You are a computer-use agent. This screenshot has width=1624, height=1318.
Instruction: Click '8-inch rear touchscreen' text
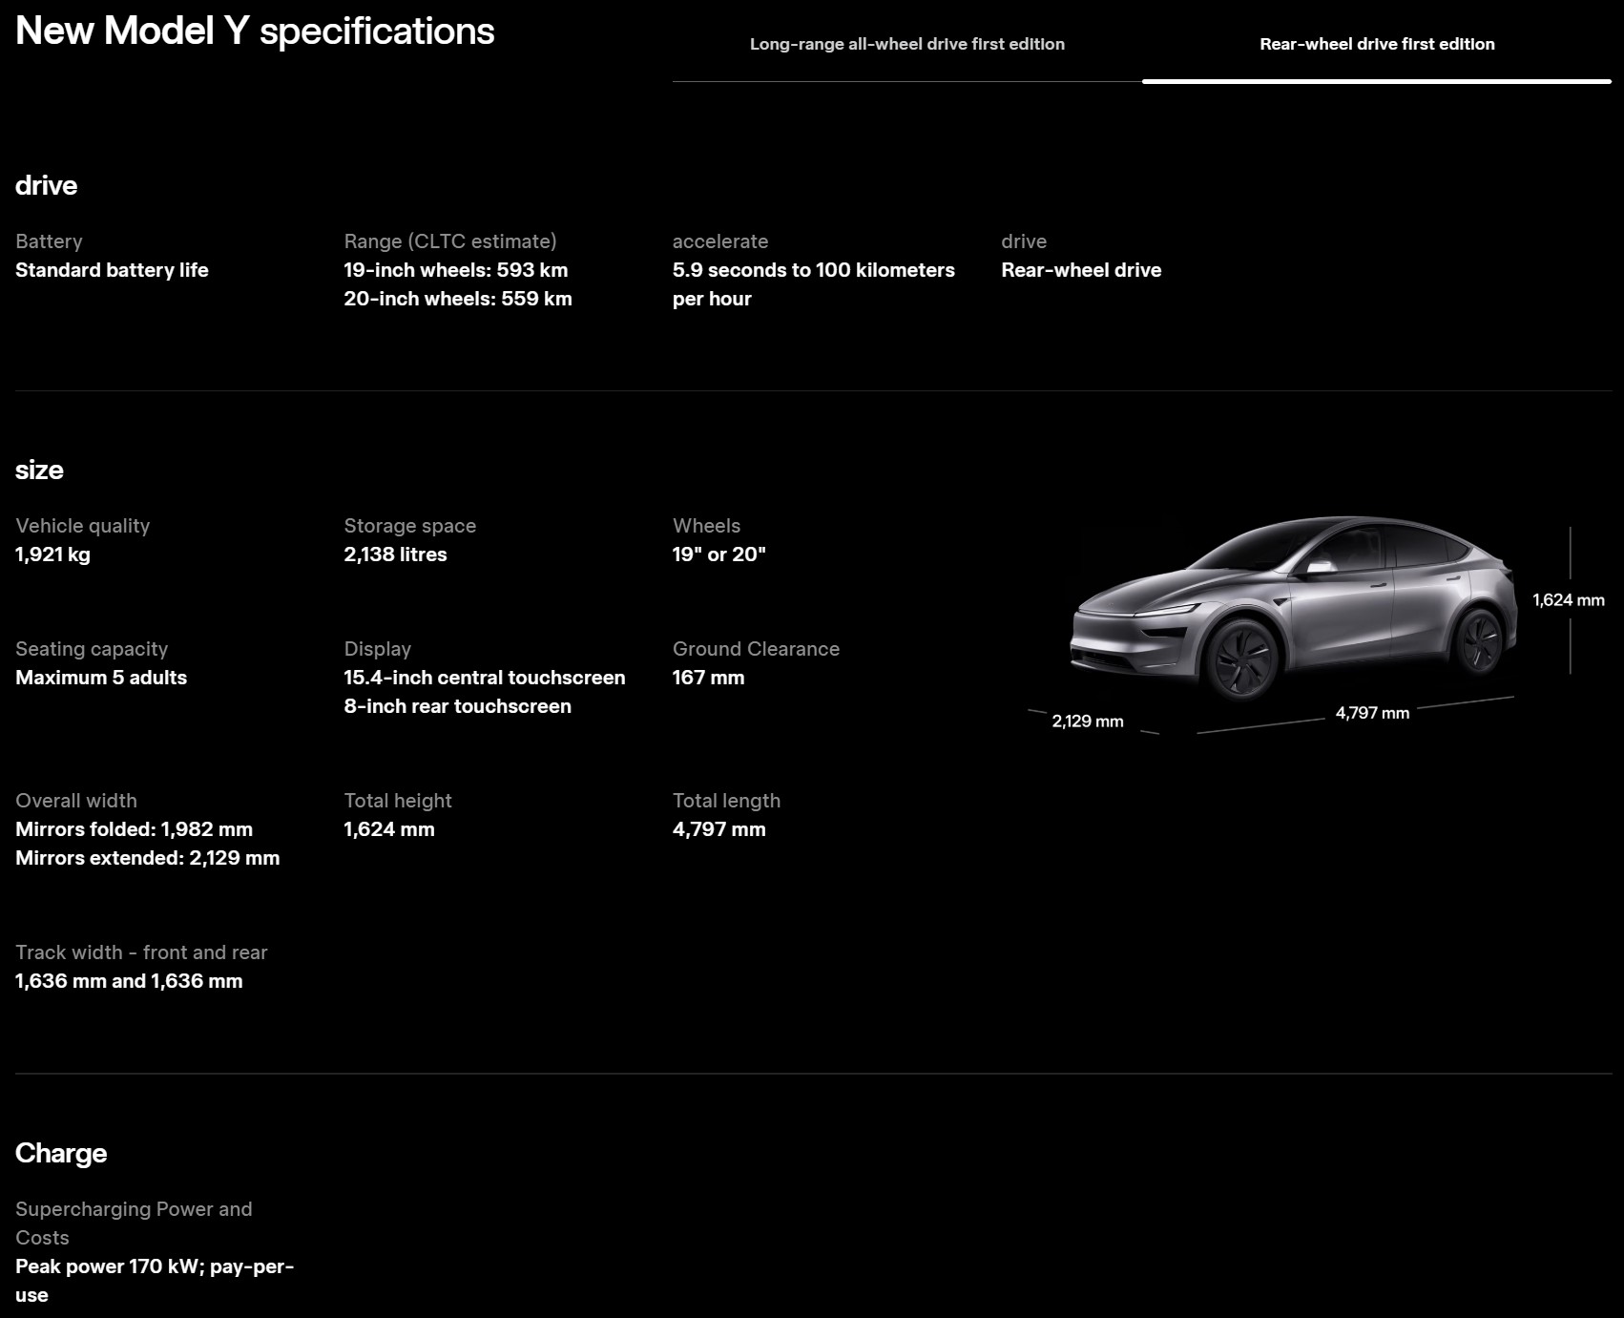tap(458, 706)
